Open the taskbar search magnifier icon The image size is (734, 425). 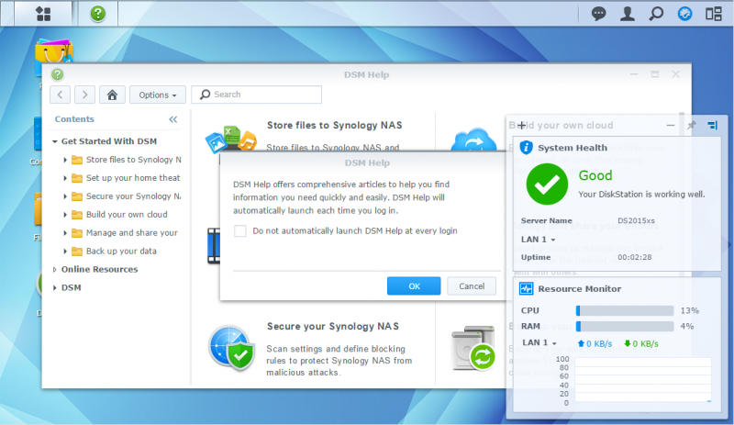pos(656,14)
